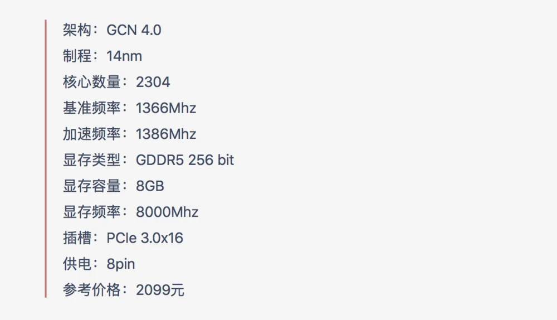Viewport: 557px width, 320px height.
Task: Click the 2099元 price value
Action: (160, 290)
